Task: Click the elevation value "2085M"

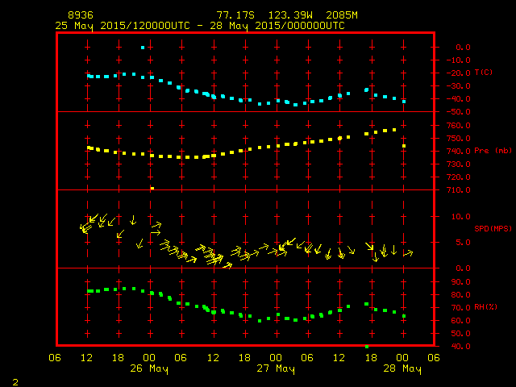Action: click(342, 15)
